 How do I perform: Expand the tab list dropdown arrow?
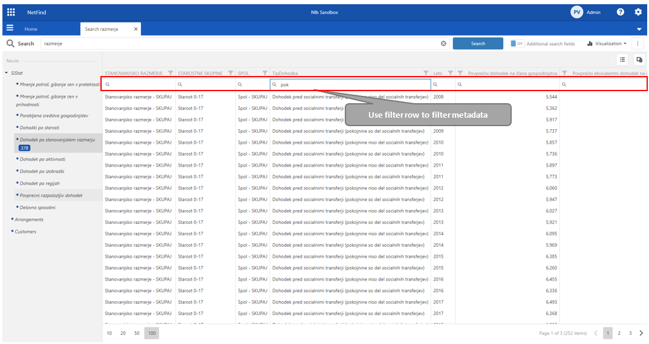[639, 29]
